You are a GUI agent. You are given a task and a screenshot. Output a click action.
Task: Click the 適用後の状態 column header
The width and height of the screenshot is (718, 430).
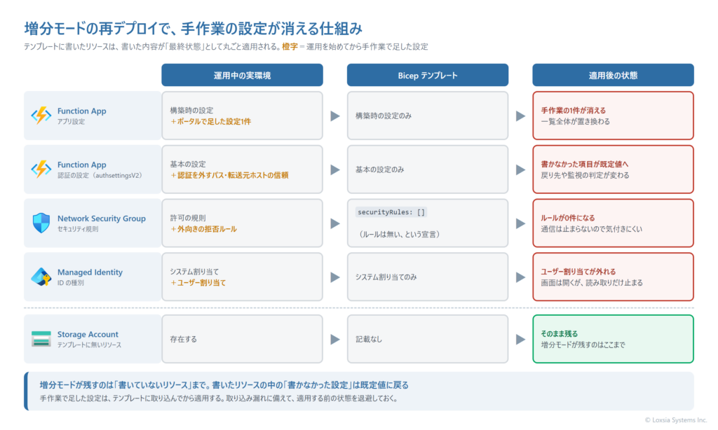[x=613, y=75]
